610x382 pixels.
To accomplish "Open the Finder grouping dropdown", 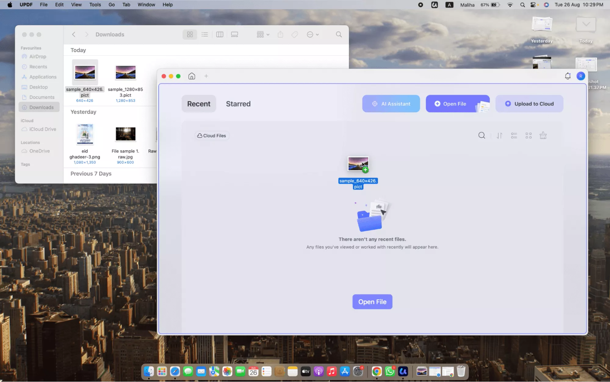I will [x=262, y=34].
